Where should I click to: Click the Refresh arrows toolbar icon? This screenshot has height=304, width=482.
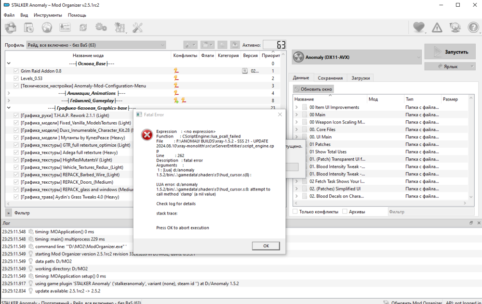click(x=83, y=27)
